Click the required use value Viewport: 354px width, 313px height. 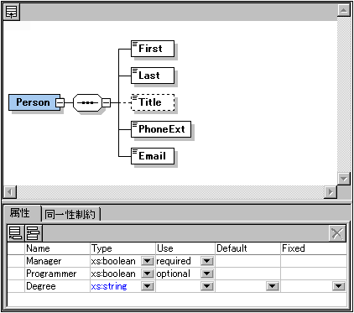pyautogui.click(x=174, y=261)
